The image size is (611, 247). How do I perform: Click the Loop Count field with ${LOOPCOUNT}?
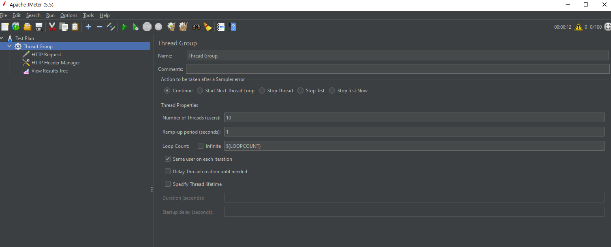[x=414, y=146]
